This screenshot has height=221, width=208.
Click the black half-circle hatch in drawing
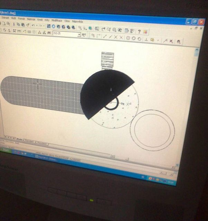click(100, 90)
